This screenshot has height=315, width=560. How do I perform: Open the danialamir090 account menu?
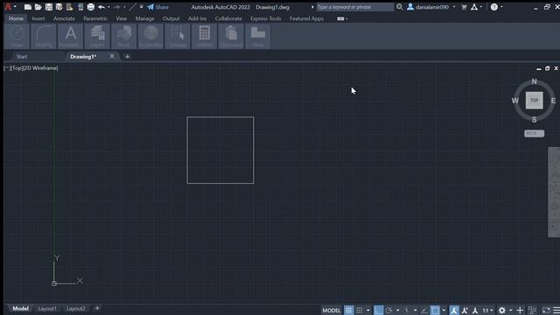tap(431, 7)
